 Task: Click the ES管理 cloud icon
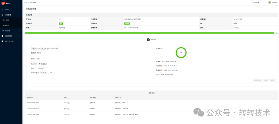3,31
